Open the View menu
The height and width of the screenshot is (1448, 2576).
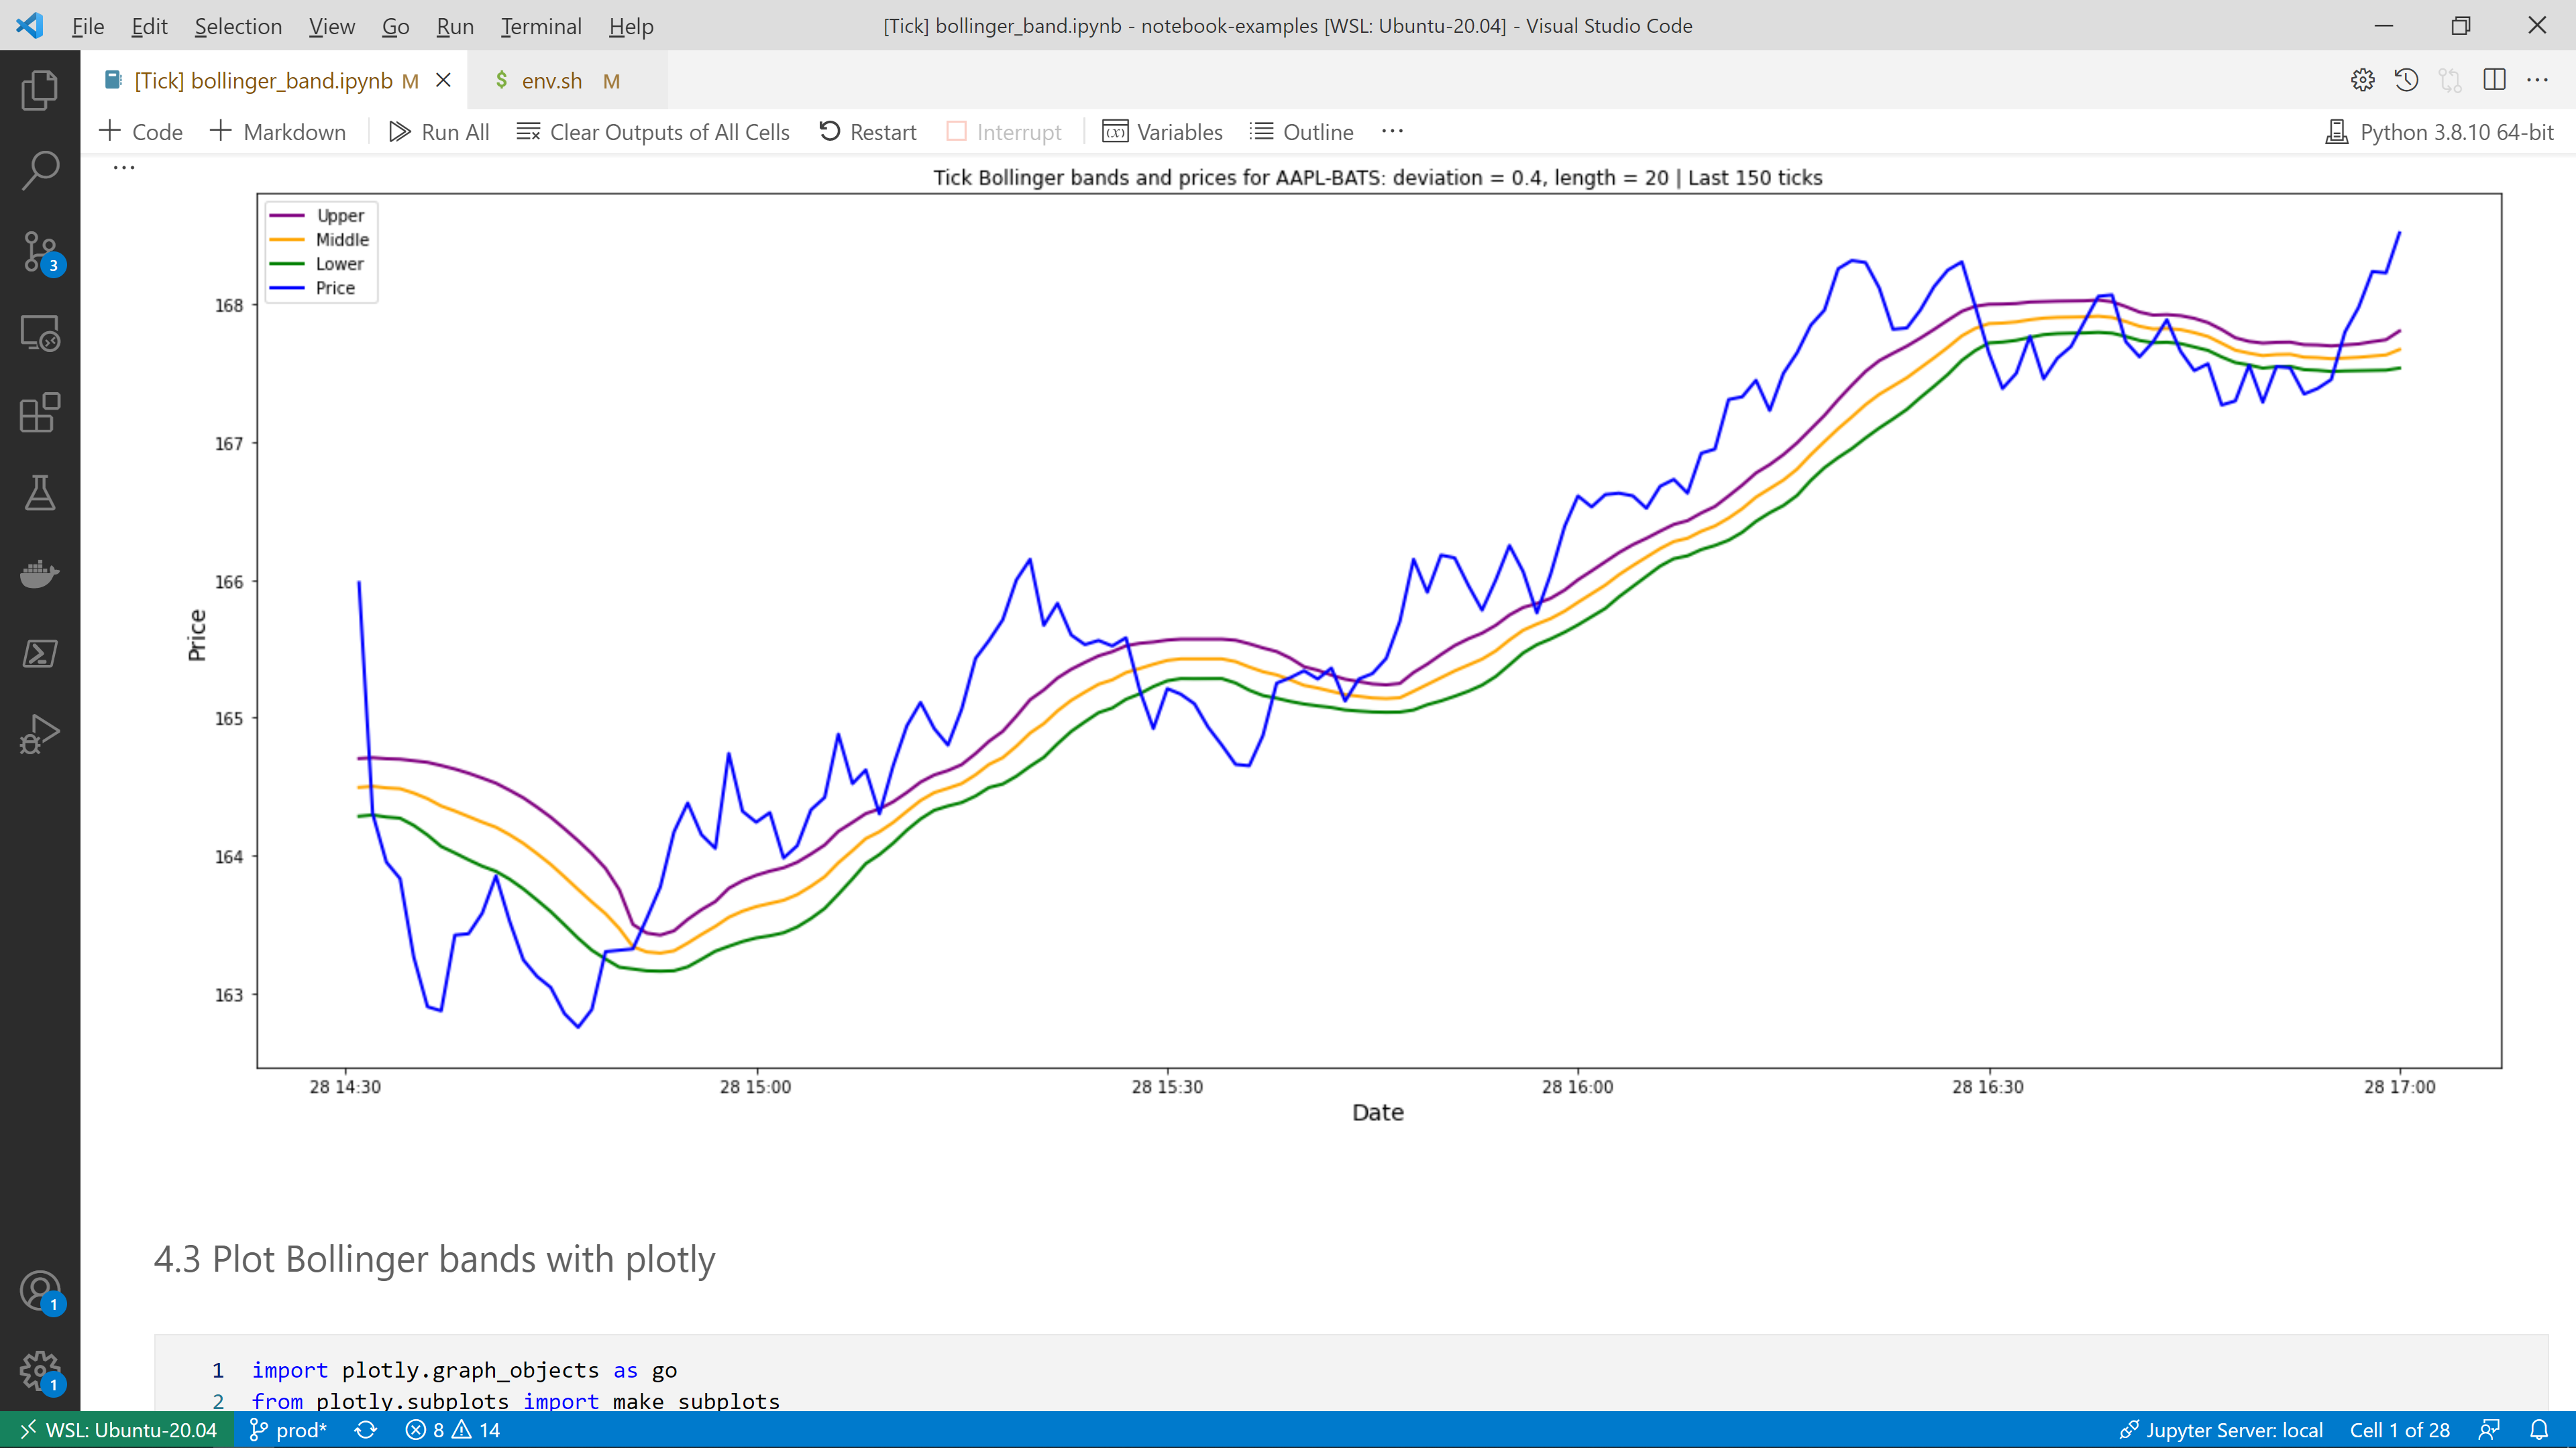click(331, 26)
